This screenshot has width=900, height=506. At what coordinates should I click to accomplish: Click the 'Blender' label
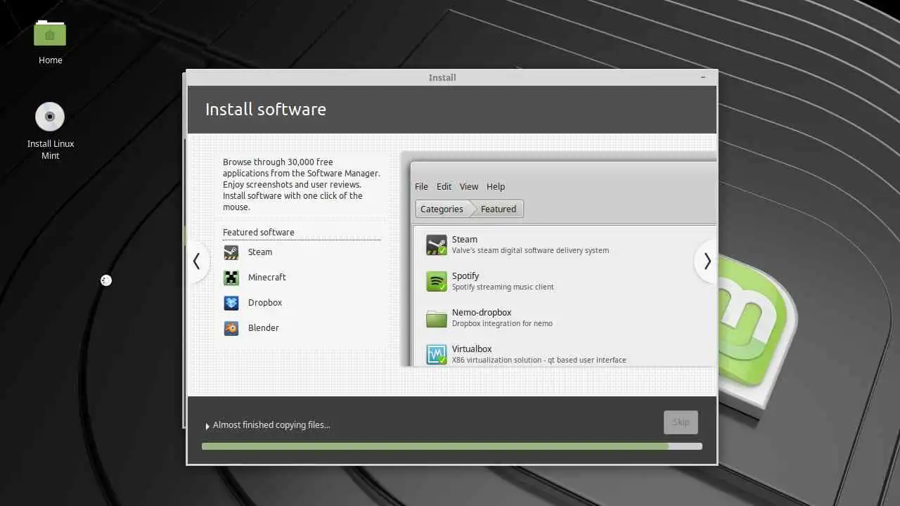click(264, 328)
